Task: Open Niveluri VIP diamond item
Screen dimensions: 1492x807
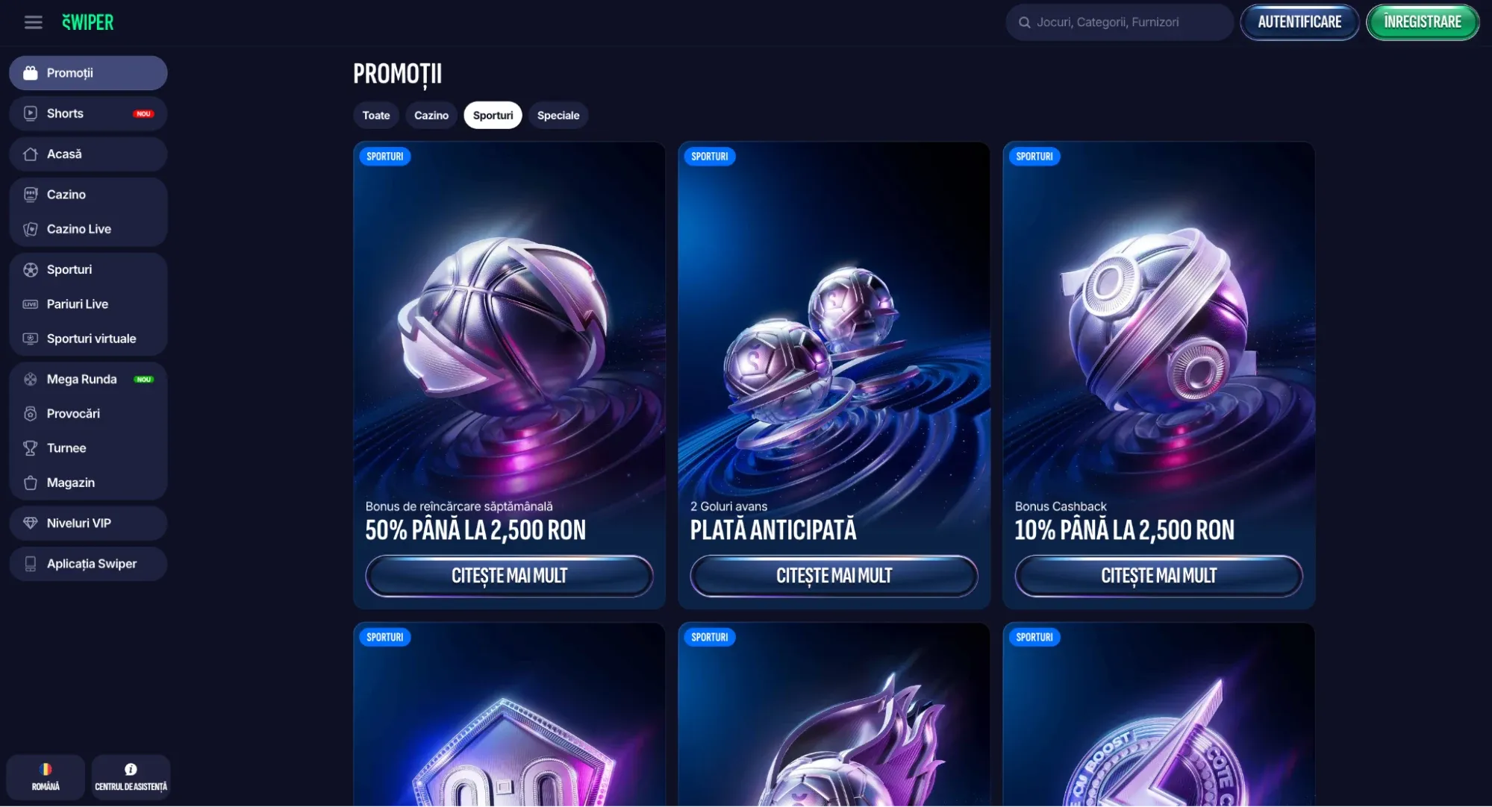Action: click(x=88, y=524)
